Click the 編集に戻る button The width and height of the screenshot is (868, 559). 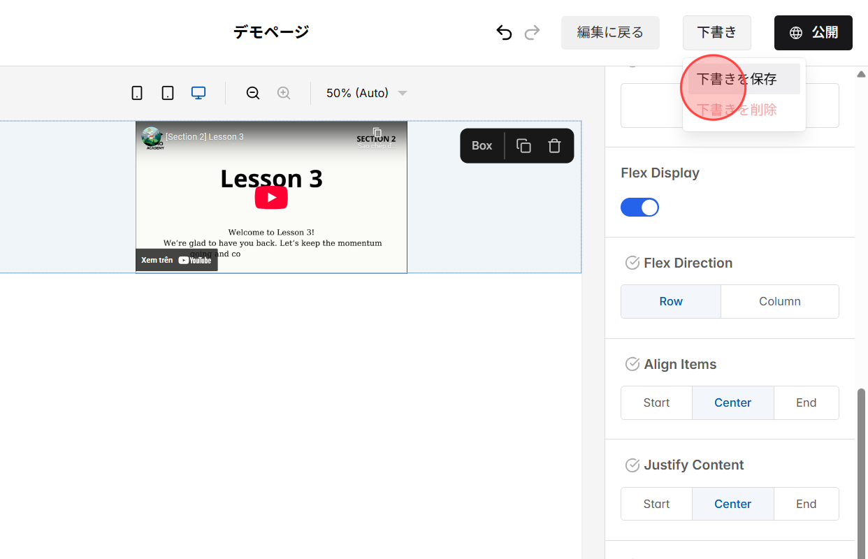coord(609,32)
